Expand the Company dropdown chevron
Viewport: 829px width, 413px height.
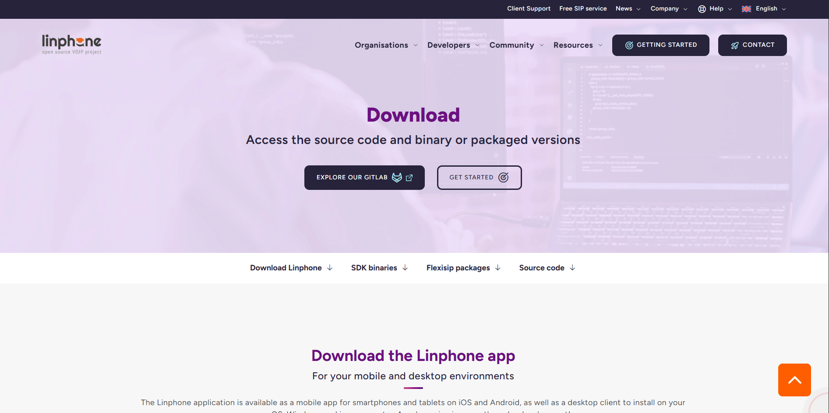pyautogui.click(x=685, y=9)
